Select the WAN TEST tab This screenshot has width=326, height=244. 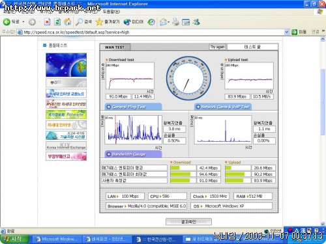coord(115,47)
